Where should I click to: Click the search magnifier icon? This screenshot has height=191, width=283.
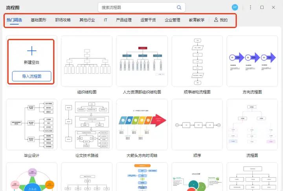pos(179,7)
